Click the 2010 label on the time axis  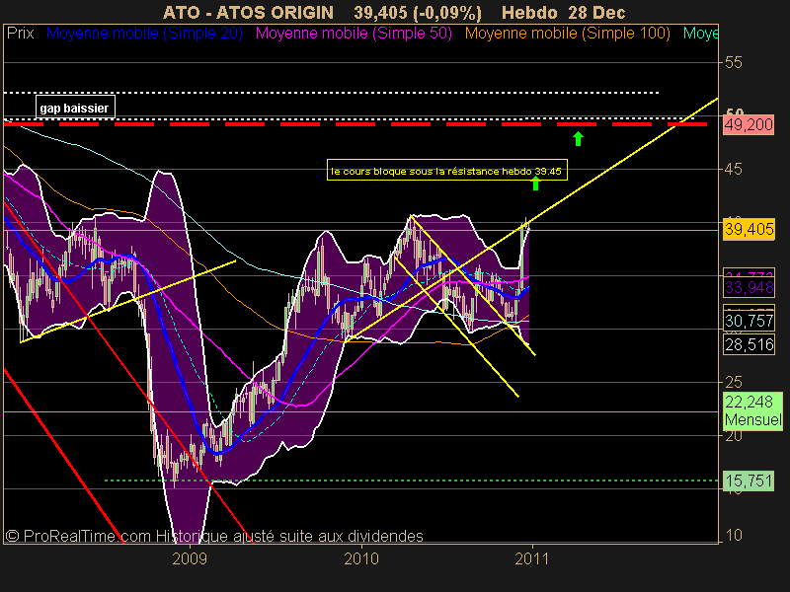coord(361,558)
